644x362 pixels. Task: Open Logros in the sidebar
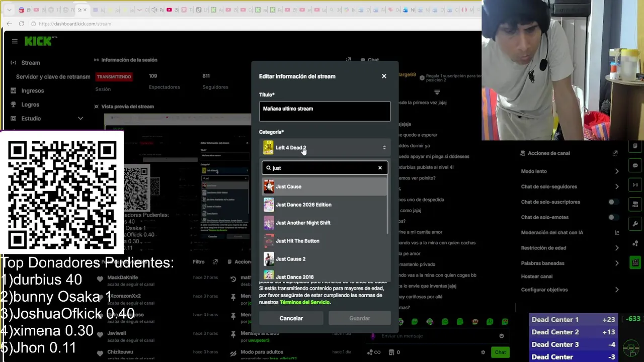pyautogui.click(x=30, y=105)
